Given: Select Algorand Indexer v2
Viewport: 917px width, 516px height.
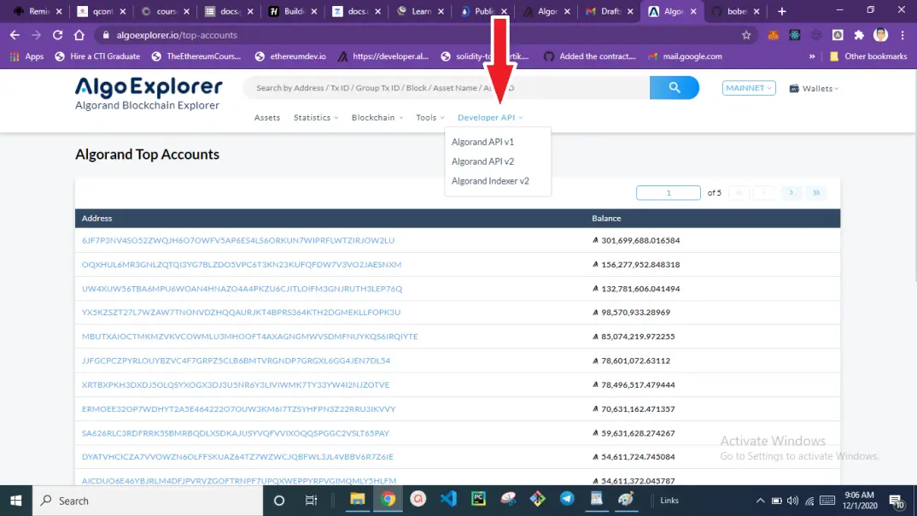Looking at the screenshot, I should tap(490, 181).
